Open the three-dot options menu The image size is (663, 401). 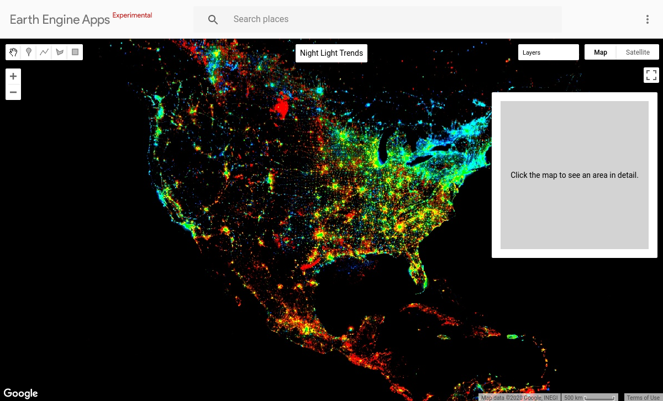647,19
